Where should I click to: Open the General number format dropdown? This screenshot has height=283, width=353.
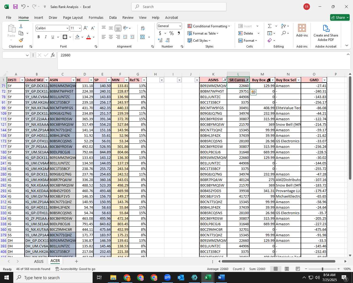pos(180,26)
